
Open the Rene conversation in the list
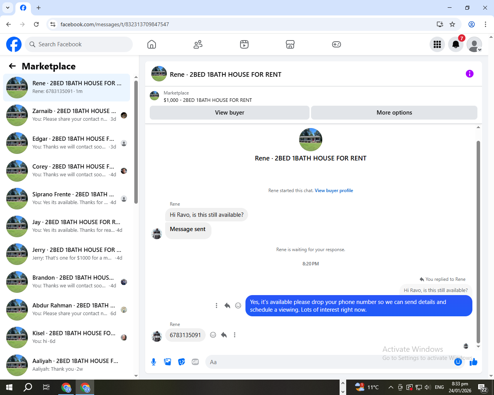pos(66,88)
